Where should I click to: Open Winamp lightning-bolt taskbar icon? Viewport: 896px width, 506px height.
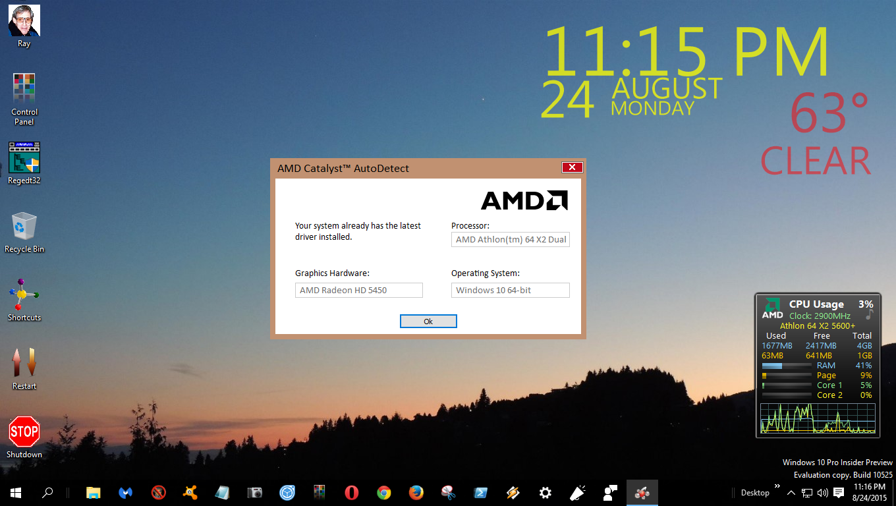513,492
